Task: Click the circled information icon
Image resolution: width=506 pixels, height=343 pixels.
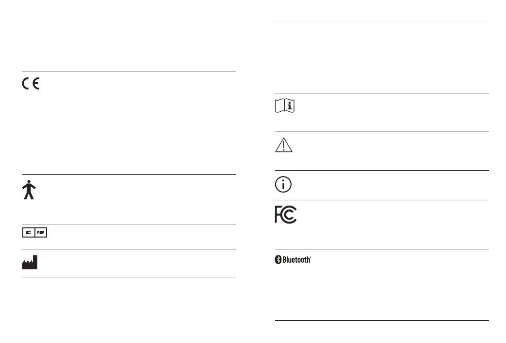Action: click(x=284, y=185)
